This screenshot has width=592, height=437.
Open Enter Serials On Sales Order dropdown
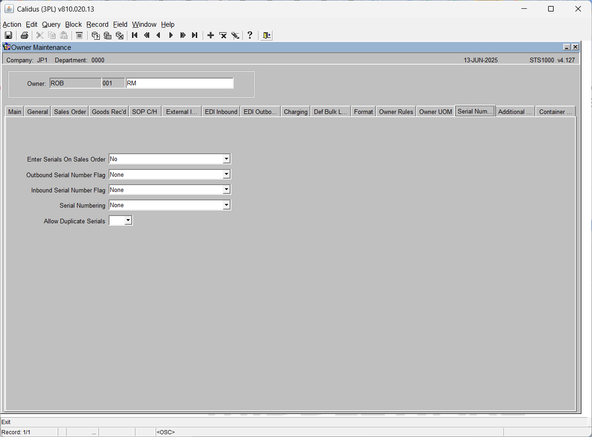(226, 159)
